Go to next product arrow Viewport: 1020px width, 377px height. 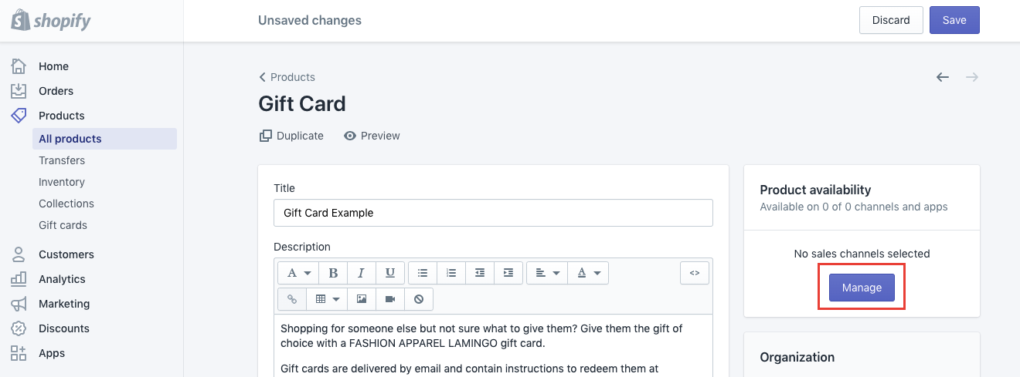[x=972, y=77]
